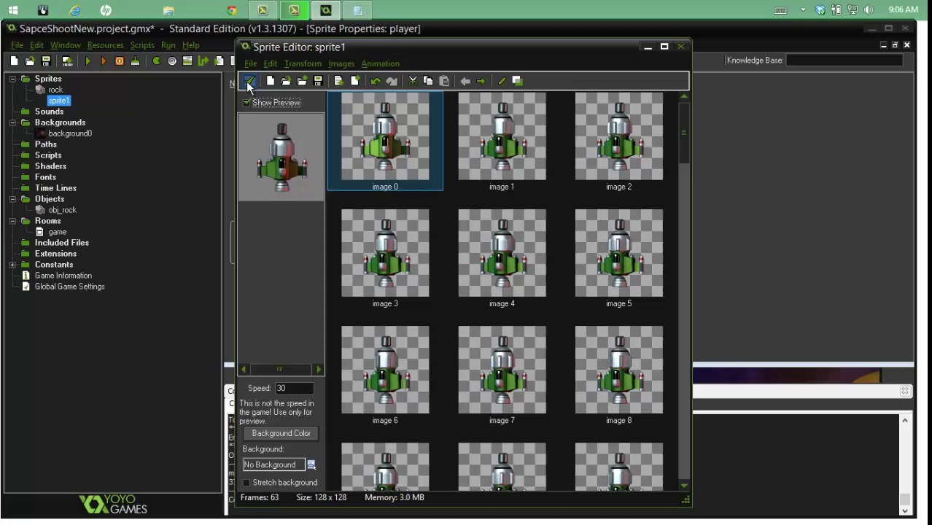Collapse the Rooms folder node
This screenshot has width=932, height=525.
[13, 221]
